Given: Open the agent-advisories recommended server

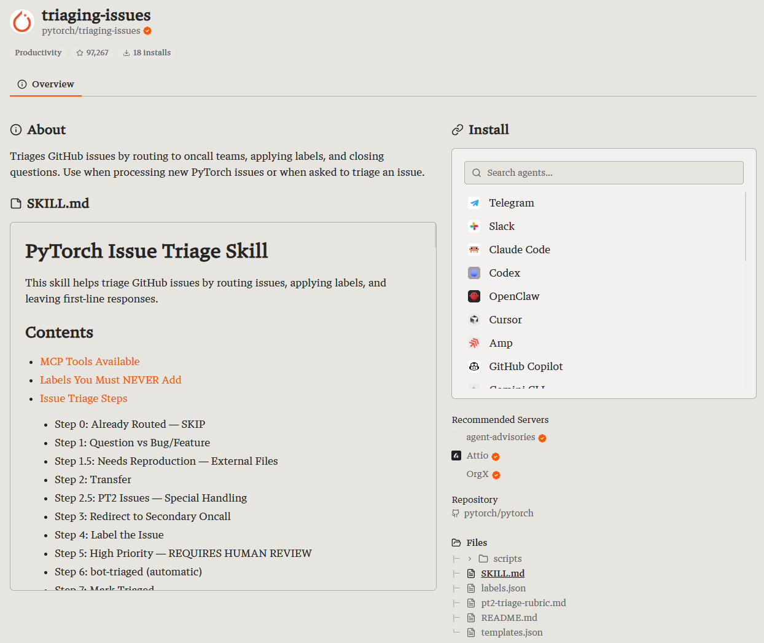Looking at the screenshot, I should pos(501,437).
